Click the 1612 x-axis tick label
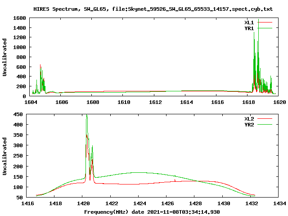The width and height of the screenshot is (288, 216). click(x=155, y=102)
